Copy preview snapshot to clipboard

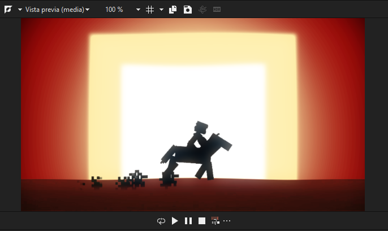coord(173,10)
